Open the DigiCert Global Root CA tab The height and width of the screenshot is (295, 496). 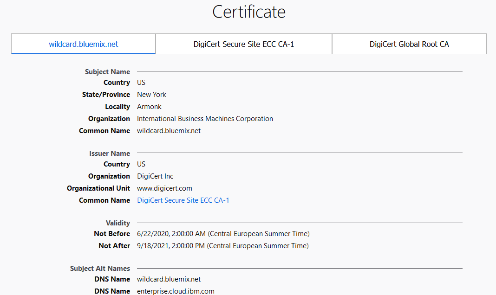[409, 44]
